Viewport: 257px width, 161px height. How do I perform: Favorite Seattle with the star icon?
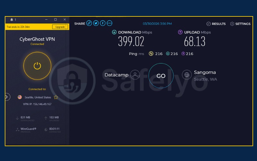click(56, 97)
